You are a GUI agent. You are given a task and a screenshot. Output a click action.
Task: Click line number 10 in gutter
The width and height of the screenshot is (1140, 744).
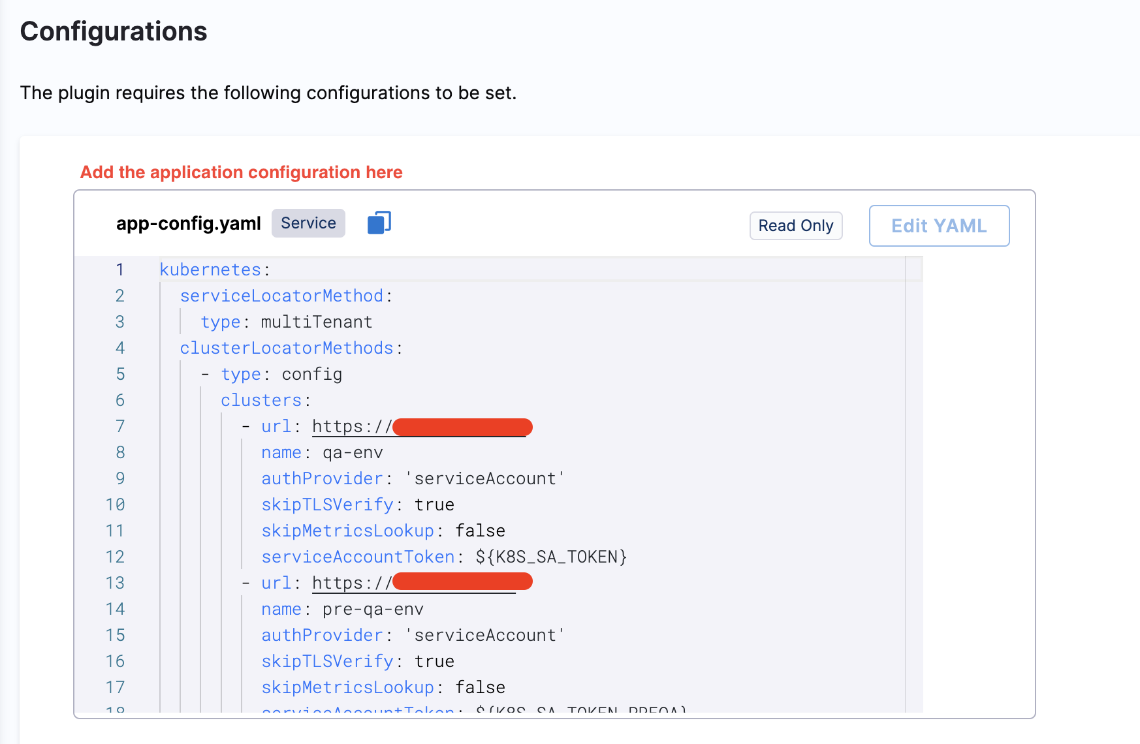[115, 504]
